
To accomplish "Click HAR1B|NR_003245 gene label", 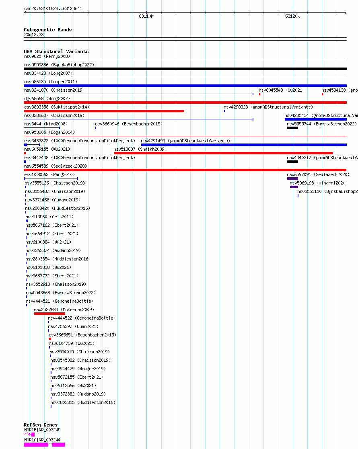I will coord(42,430).
